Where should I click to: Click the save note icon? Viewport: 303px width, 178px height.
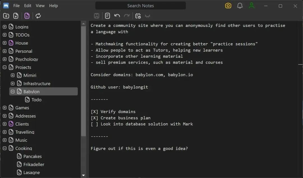97,16
